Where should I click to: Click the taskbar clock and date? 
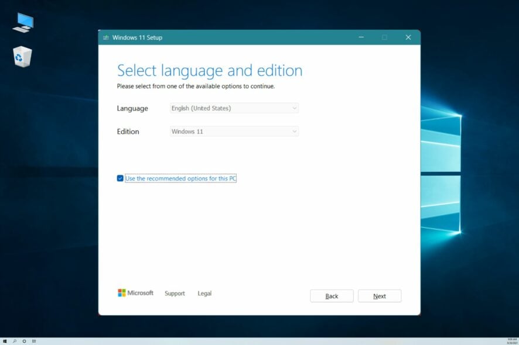512,341
